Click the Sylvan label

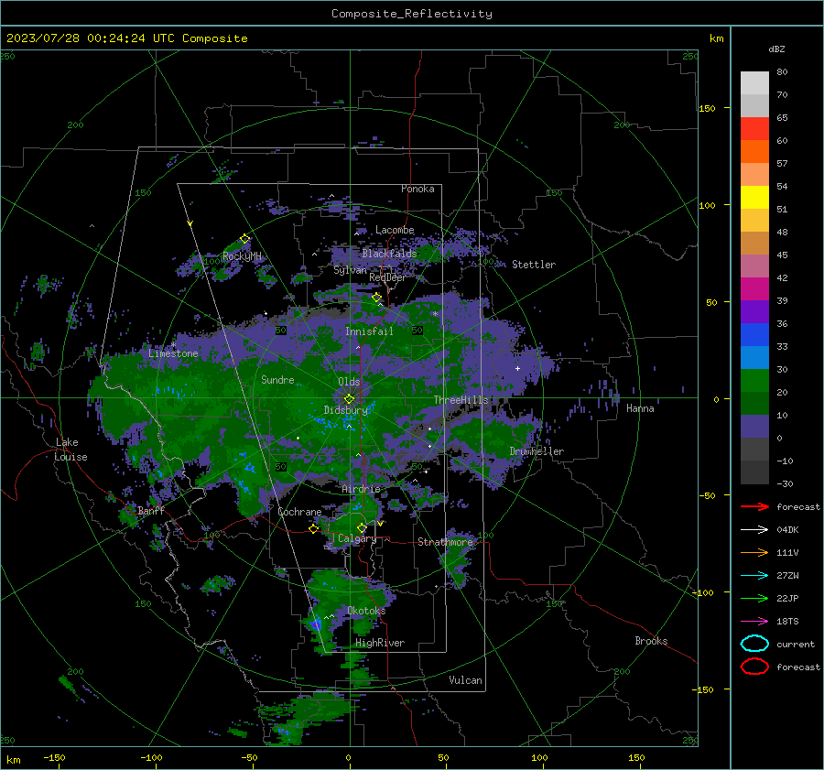pyautogui.click(x=350, y=270)
